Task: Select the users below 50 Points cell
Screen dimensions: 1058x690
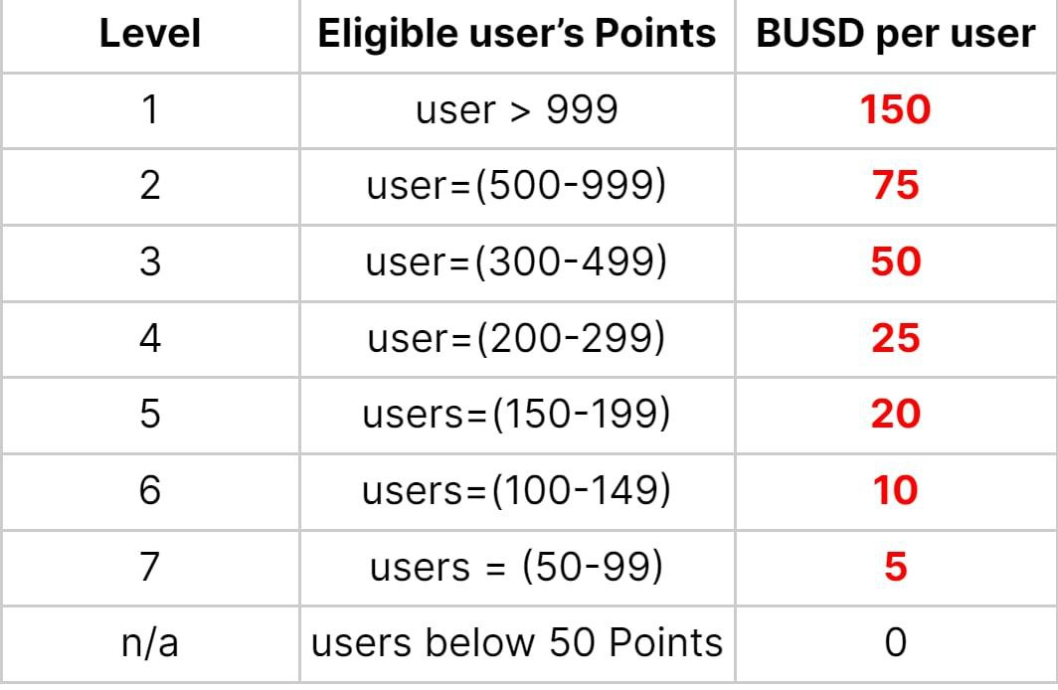Action: (x=517, y=643)
